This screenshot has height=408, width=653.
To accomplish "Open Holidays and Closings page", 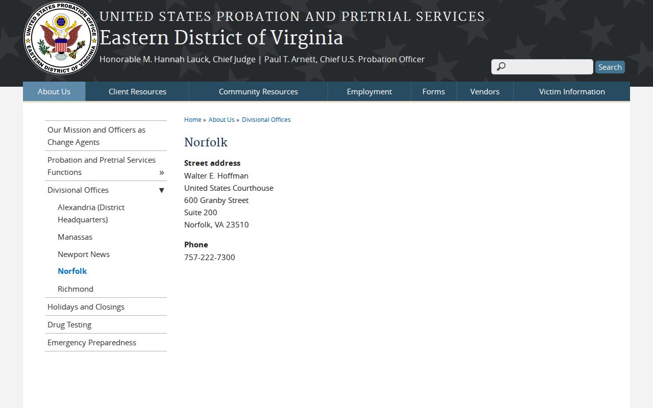I will [86, 307].
